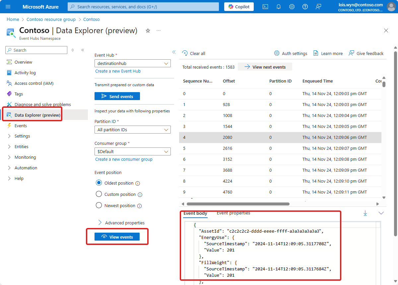Download the event body contents
Screen dimensions: 398x285
pyautogui.click(x=365, y=213)
